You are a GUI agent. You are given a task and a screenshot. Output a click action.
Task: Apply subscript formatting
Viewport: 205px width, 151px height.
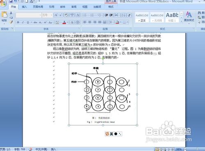tap(40, 22)
